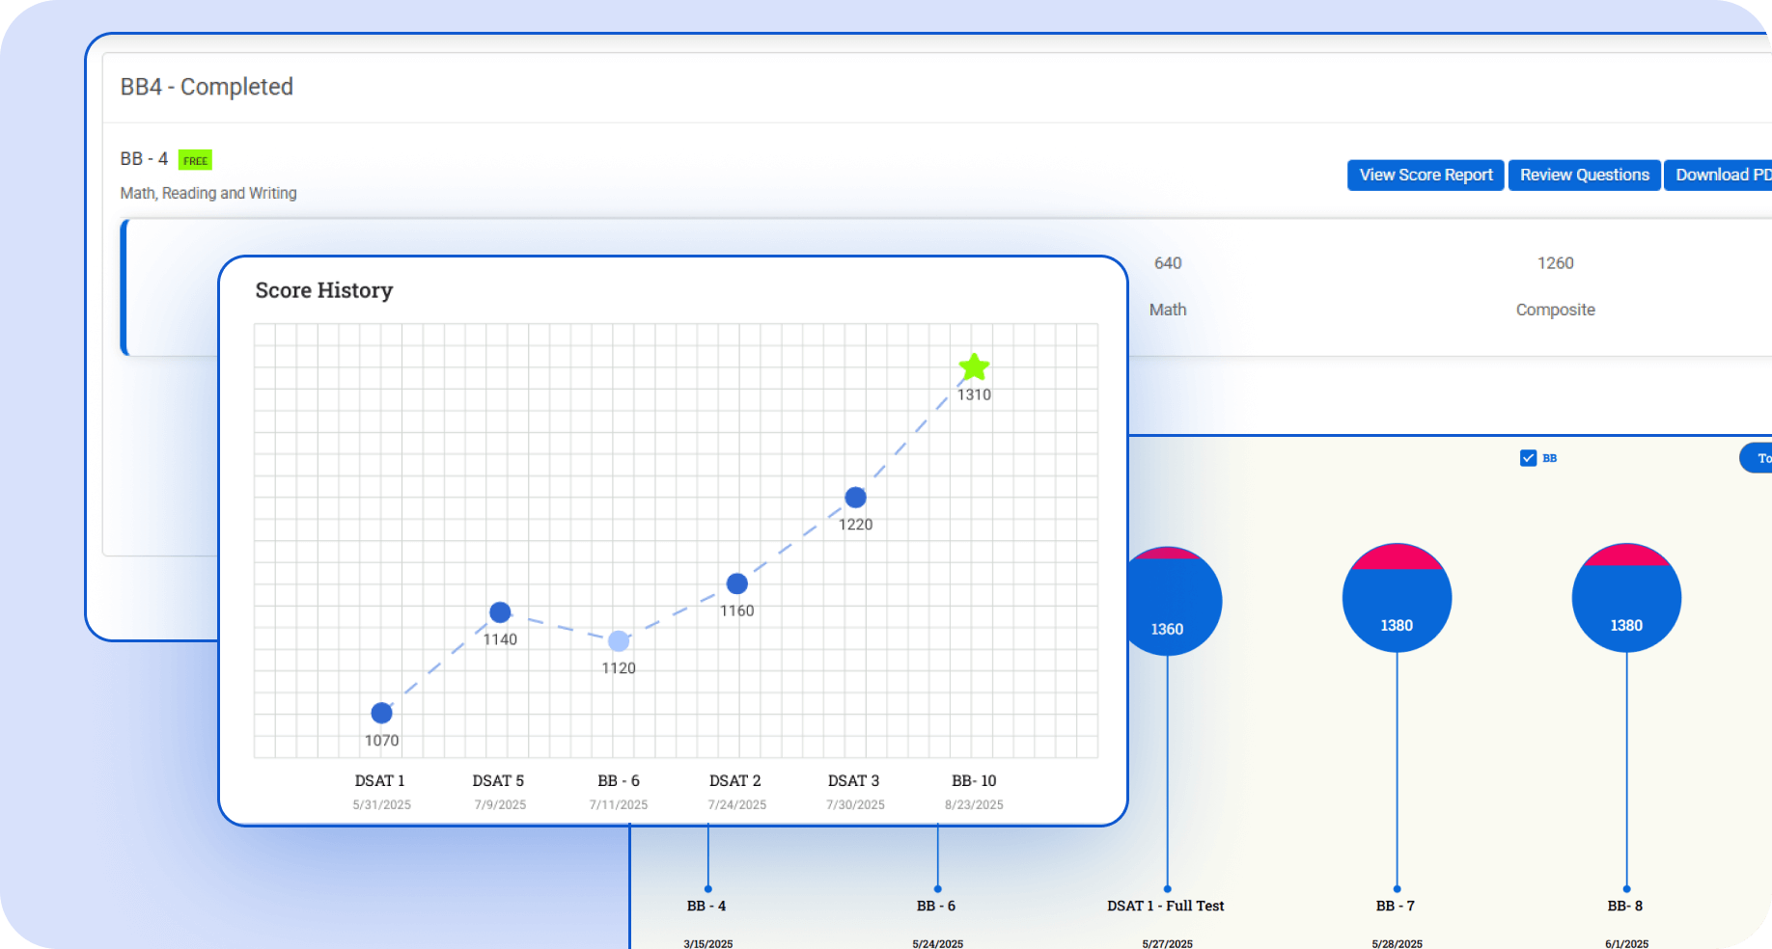The height and width of the screenshot is (949, 1772).
Task: Click the BB - 4 timeline label
Action: [x=706, y=906]
